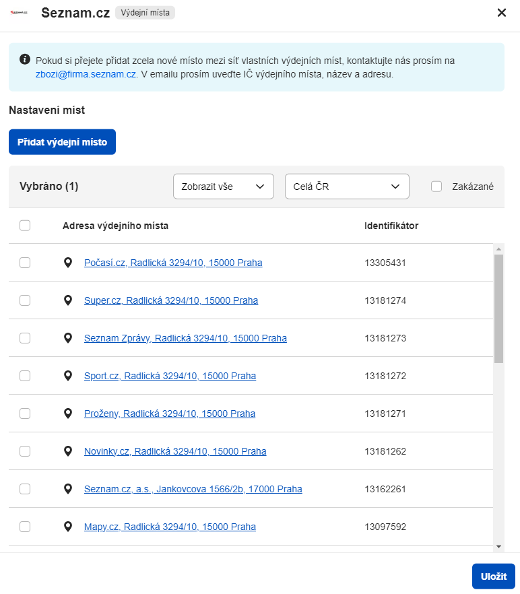Click the Uložit button

[494, 576]
